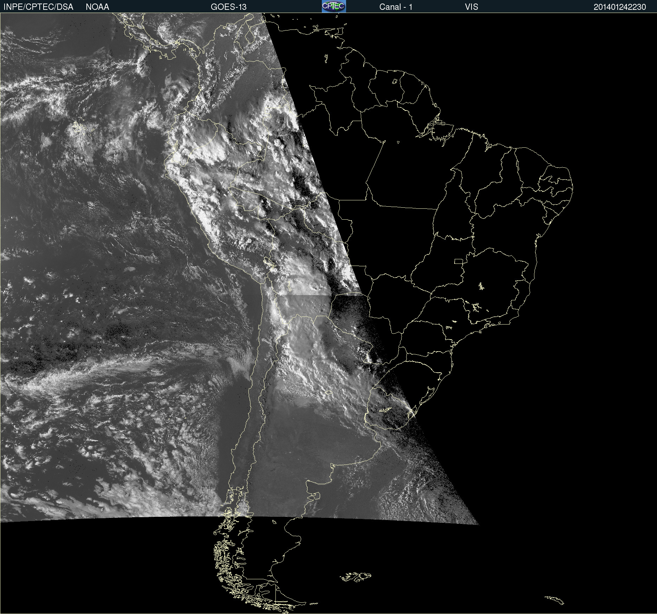Select the INPE/CPTEC/DSA header text
The height and width of the screenshot is (614, 657).
click(38, 7)
